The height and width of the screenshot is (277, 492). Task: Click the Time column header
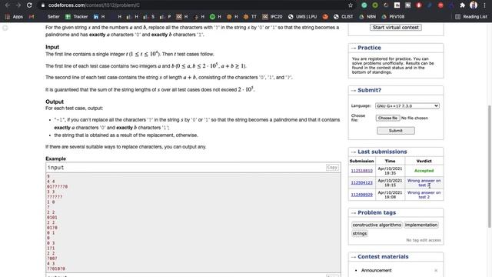coord(390,161)
